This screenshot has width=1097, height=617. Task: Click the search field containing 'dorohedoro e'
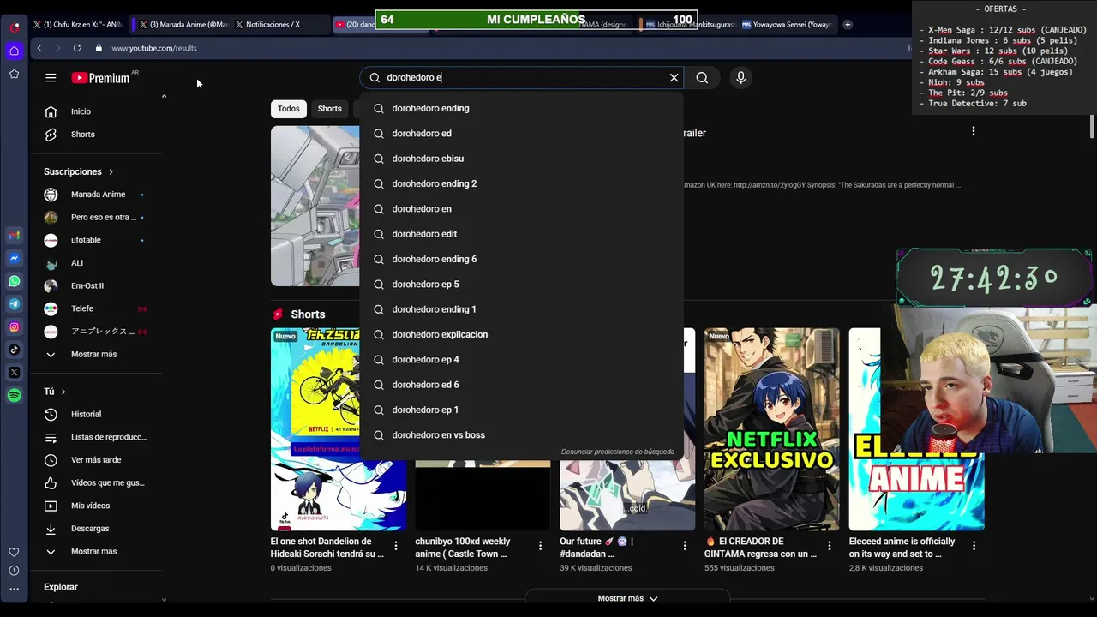tap(523, 78)
